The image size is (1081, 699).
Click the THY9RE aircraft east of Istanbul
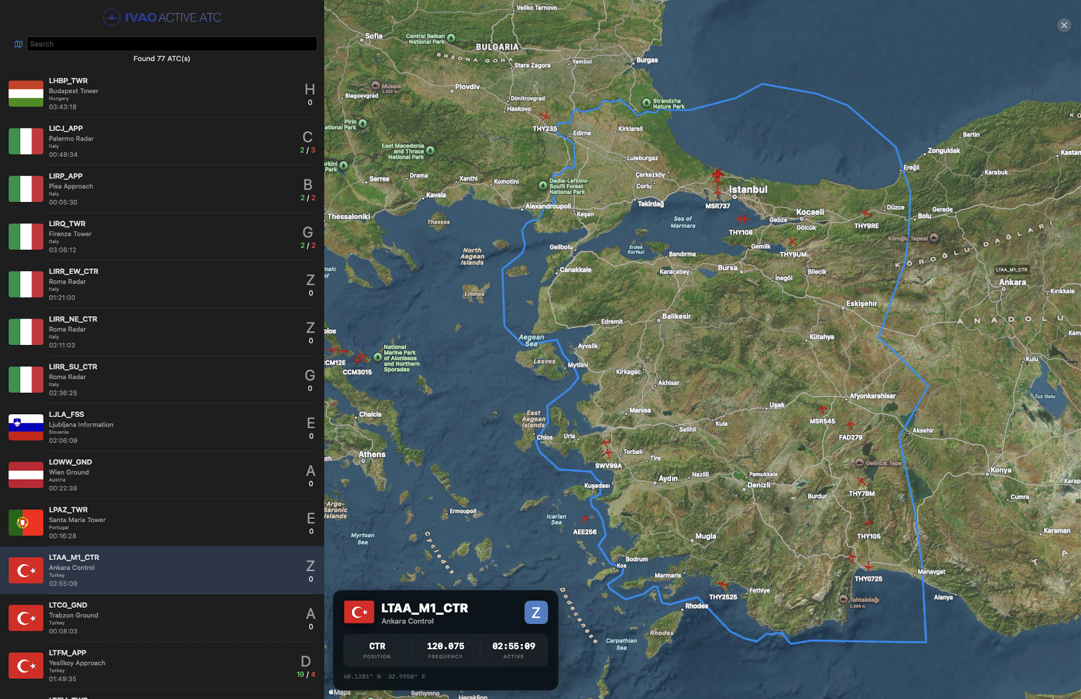click(865, 213)
